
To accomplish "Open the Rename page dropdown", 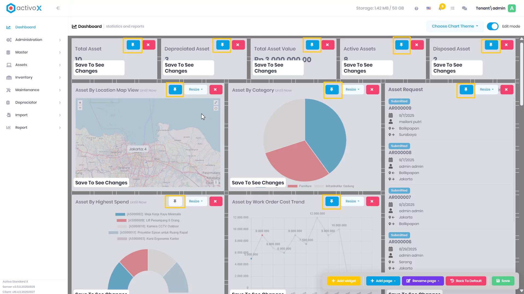I will click(423, 281).
